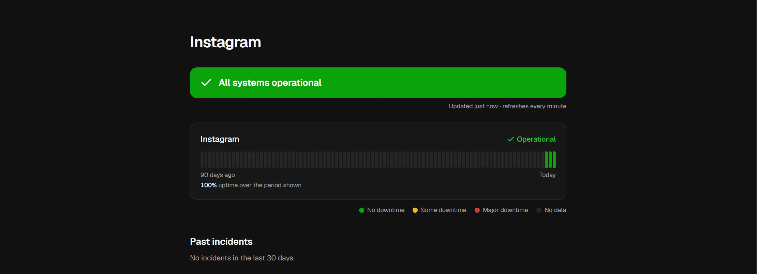Click 'No incidents in the last 30 days' text
Viewport: 757px width, 274px height.
[x=242, y=258]
